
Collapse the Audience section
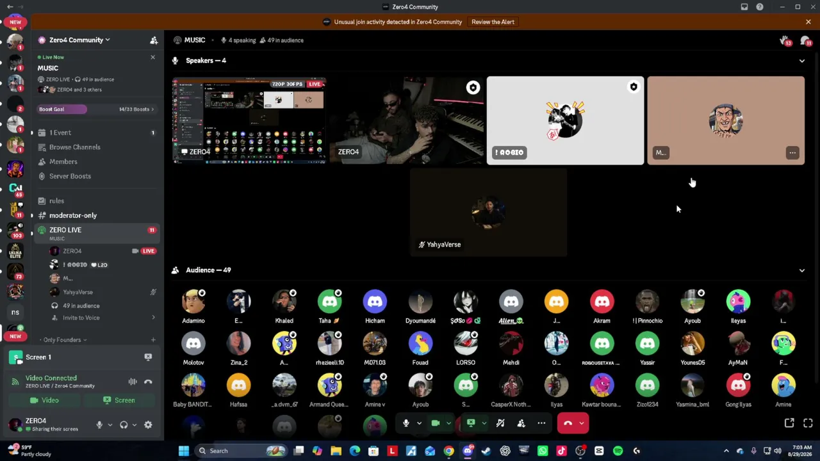pos(801,270)
